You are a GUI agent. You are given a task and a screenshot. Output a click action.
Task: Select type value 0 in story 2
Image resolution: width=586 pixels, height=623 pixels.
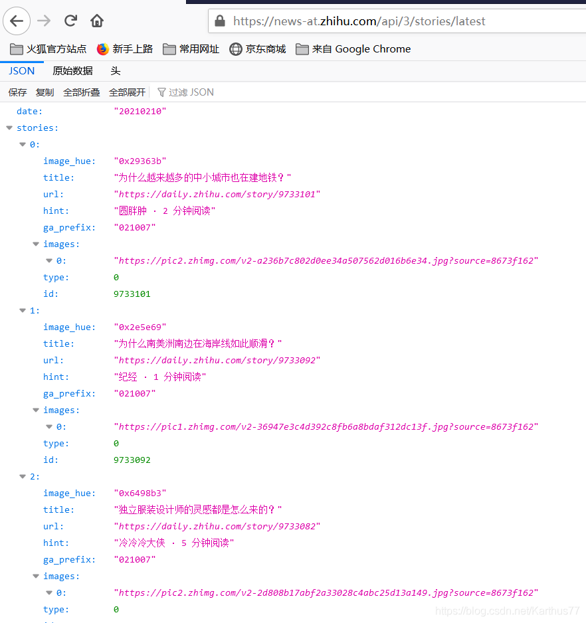click(116, 610)
